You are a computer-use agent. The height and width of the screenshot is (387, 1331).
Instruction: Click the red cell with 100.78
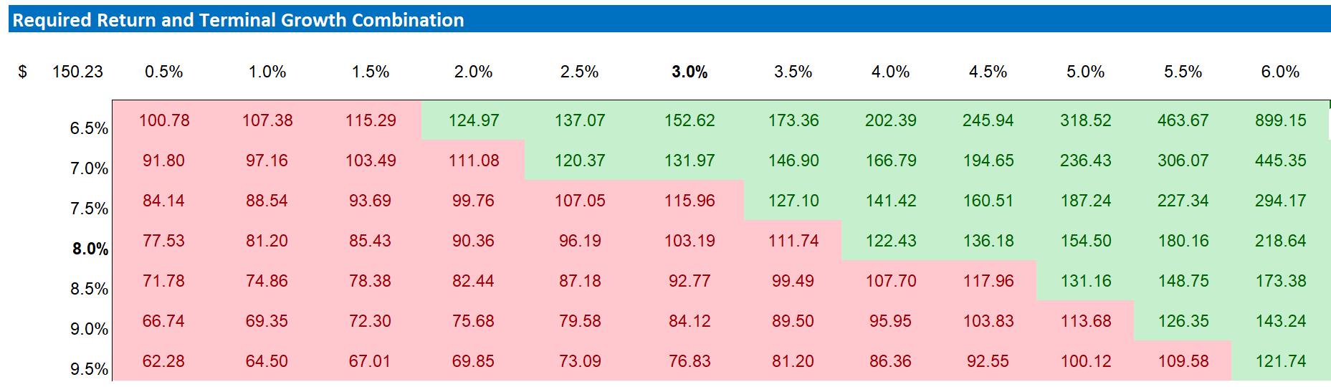pos(164,120)
